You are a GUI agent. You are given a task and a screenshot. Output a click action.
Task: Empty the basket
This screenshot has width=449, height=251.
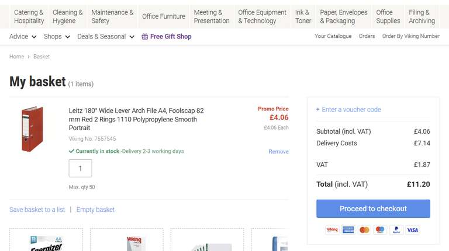click(x=95, y=210)
